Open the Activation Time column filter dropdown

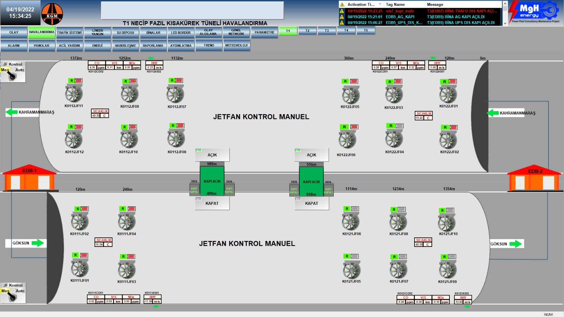click(x=380, y=5)
